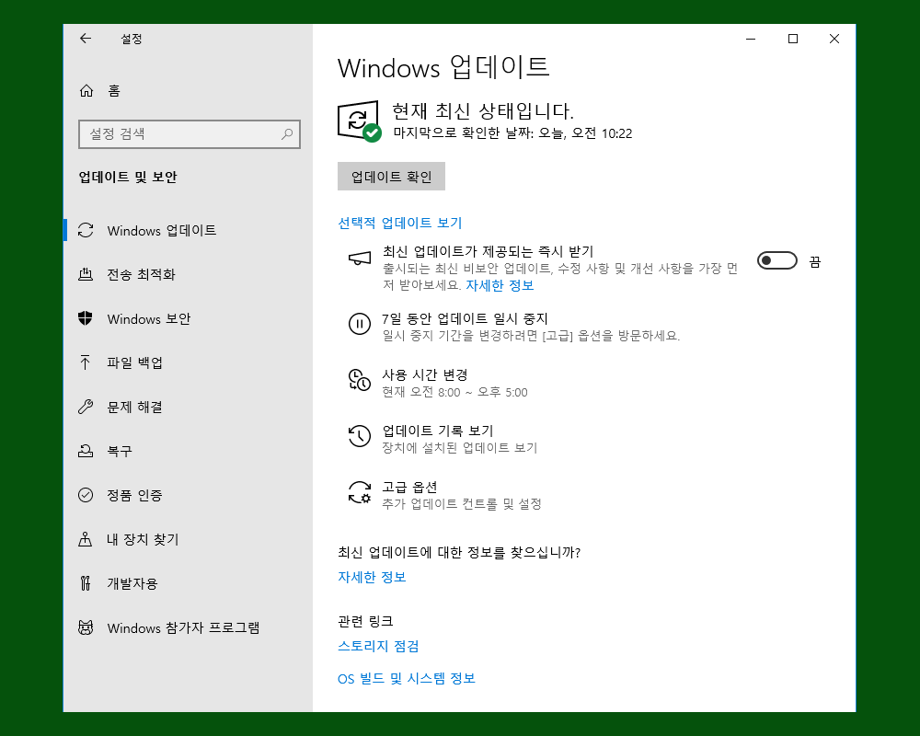Maximize the 설정 window
This screenshot has width=920, height=736.
[793, 39]
